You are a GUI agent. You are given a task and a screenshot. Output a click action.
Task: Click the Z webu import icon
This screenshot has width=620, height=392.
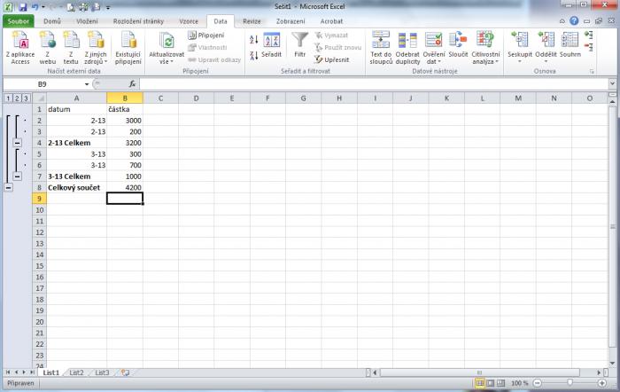(46, 46)
